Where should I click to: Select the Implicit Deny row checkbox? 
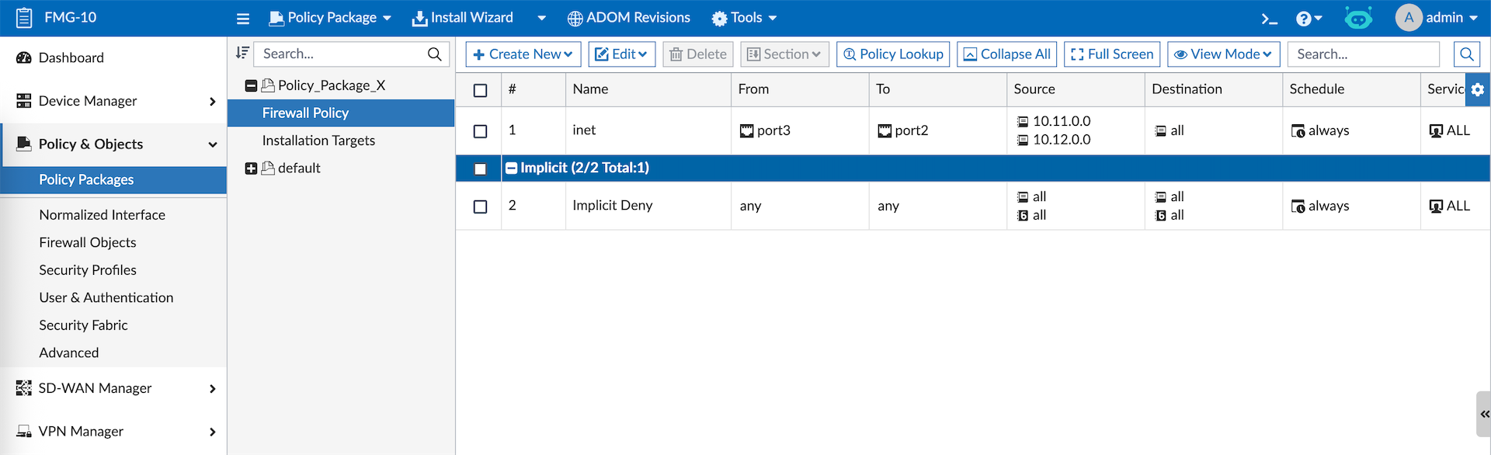click(481, 207)
